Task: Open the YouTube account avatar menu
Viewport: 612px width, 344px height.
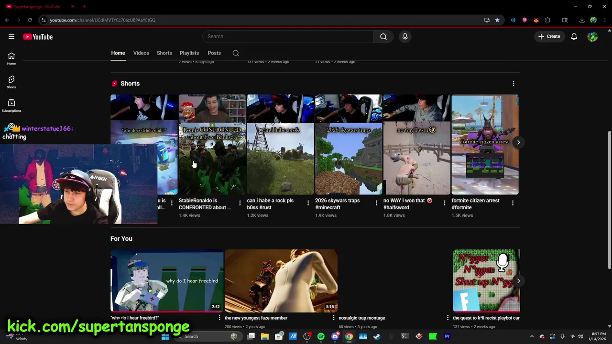Action: 593,36
